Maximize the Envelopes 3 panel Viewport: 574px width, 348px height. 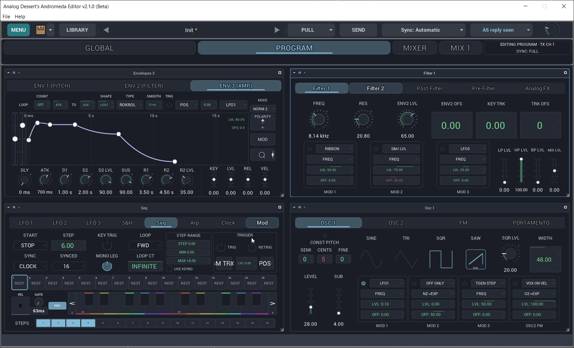tap(280, 73)
